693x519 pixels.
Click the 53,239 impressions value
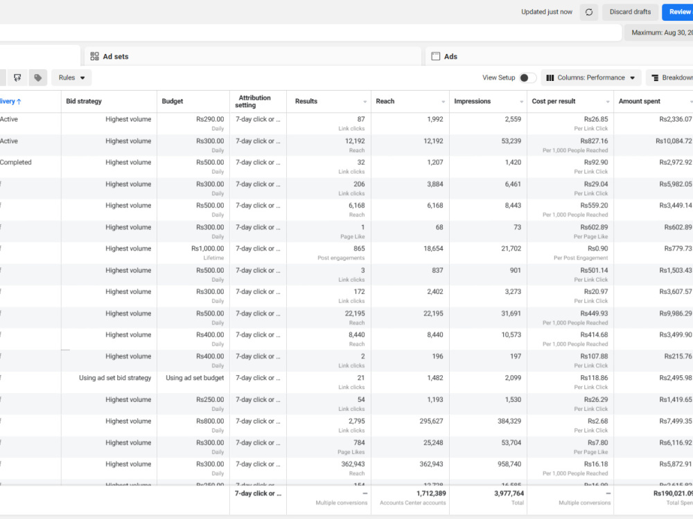[x=511, y=140]
